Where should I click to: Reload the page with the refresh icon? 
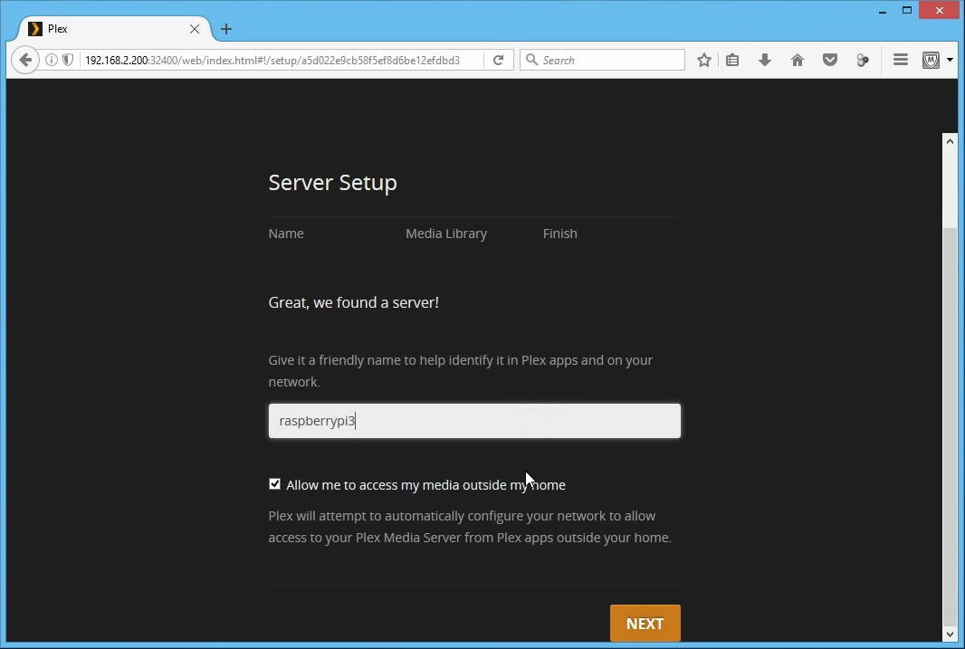pos(499,60)
